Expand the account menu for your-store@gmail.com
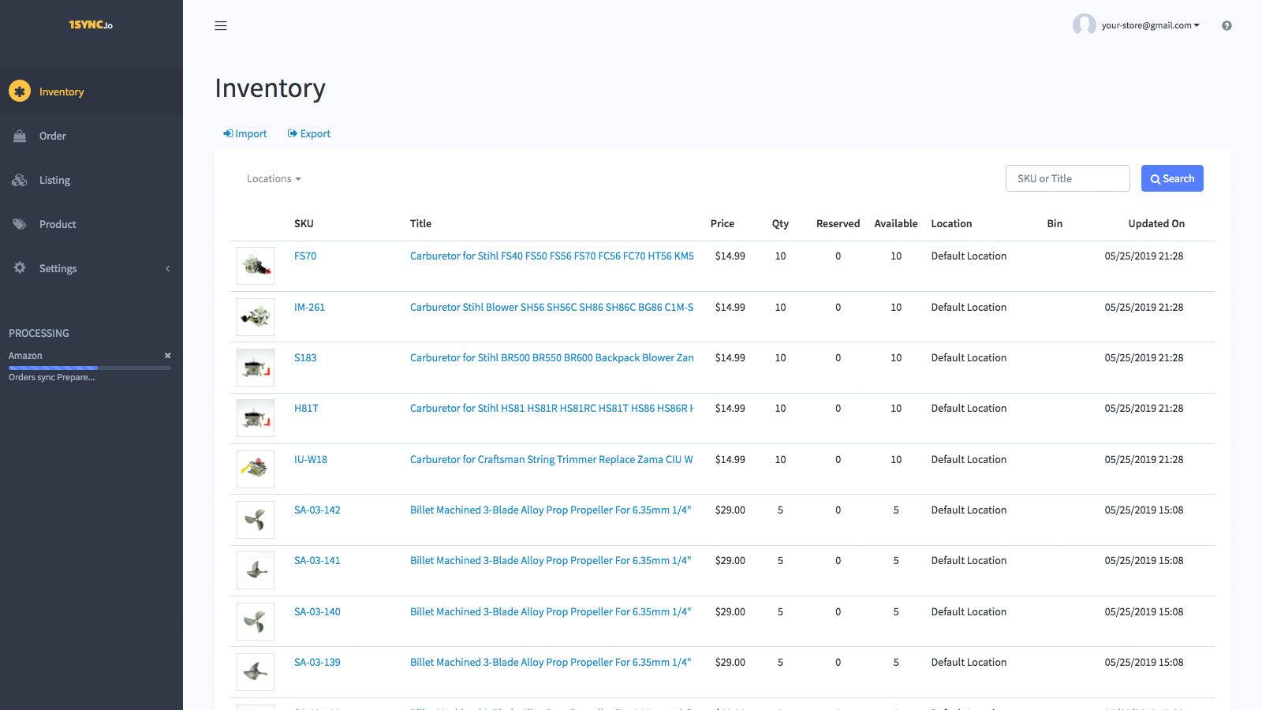The height and width of the screenshot is (710, 1262). click(1148, 25)
